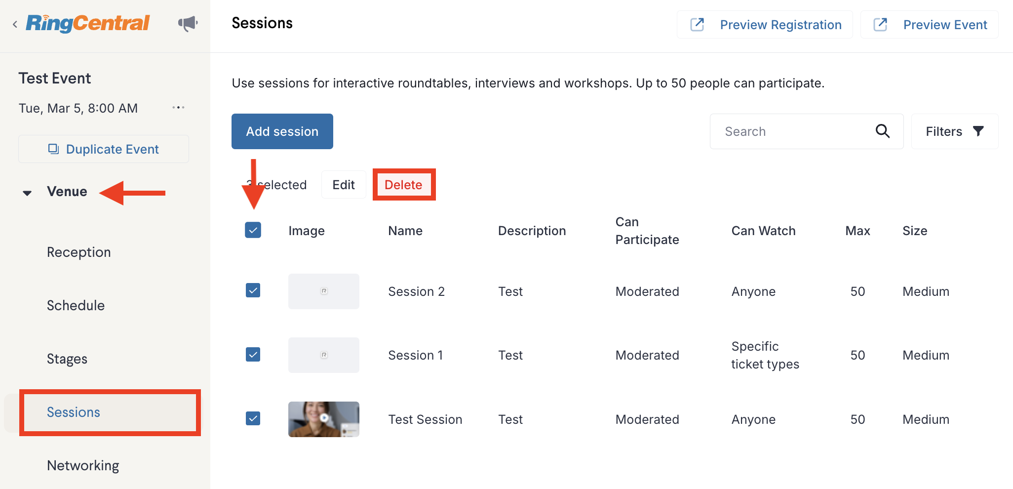
Task: Click the back chevron beside RingCentral logo
Action: [x=15, y=24]
